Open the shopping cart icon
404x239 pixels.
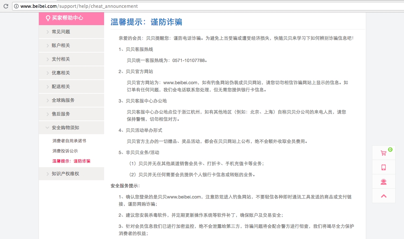tap(383, 152)
